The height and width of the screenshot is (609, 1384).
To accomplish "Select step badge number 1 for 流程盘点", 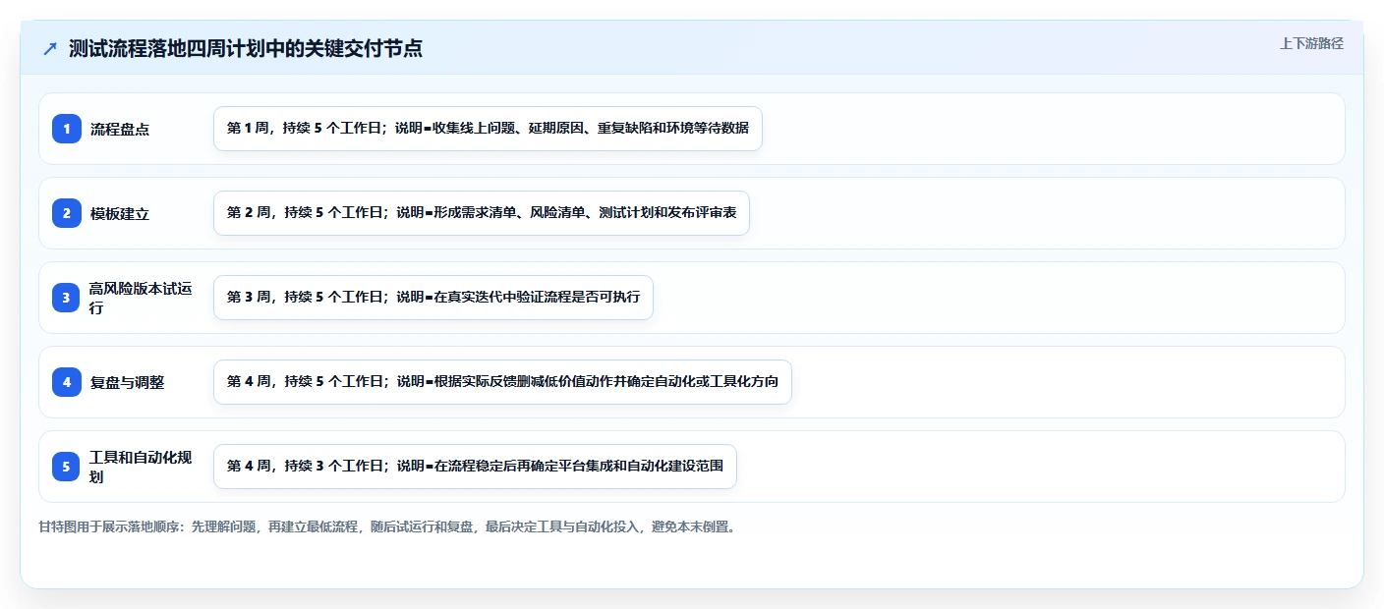I will tap(67, 129).
